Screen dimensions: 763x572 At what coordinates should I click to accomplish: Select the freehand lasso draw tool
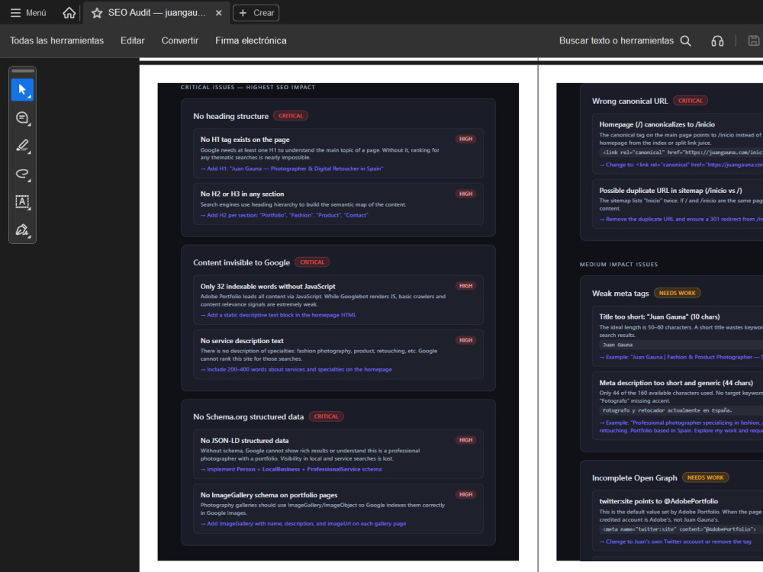[x=22, y=174]
